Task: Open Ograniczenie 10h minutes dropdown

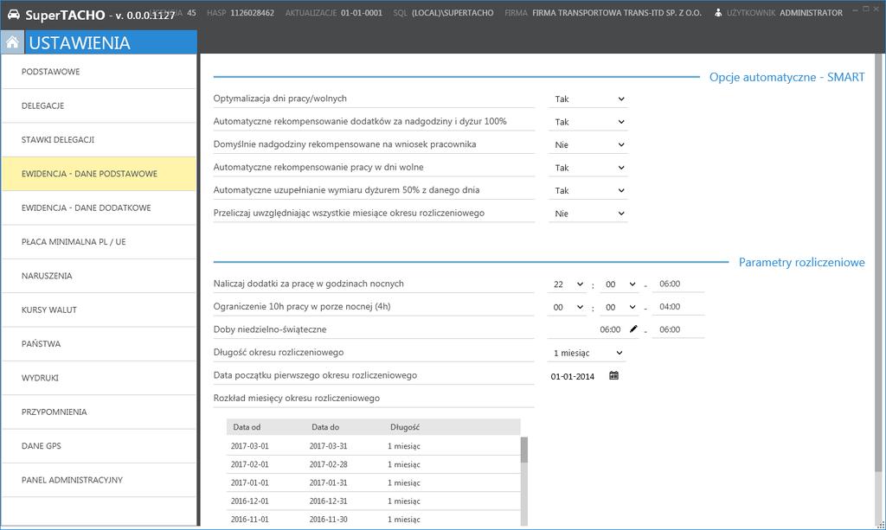Action: pos(620,307)
